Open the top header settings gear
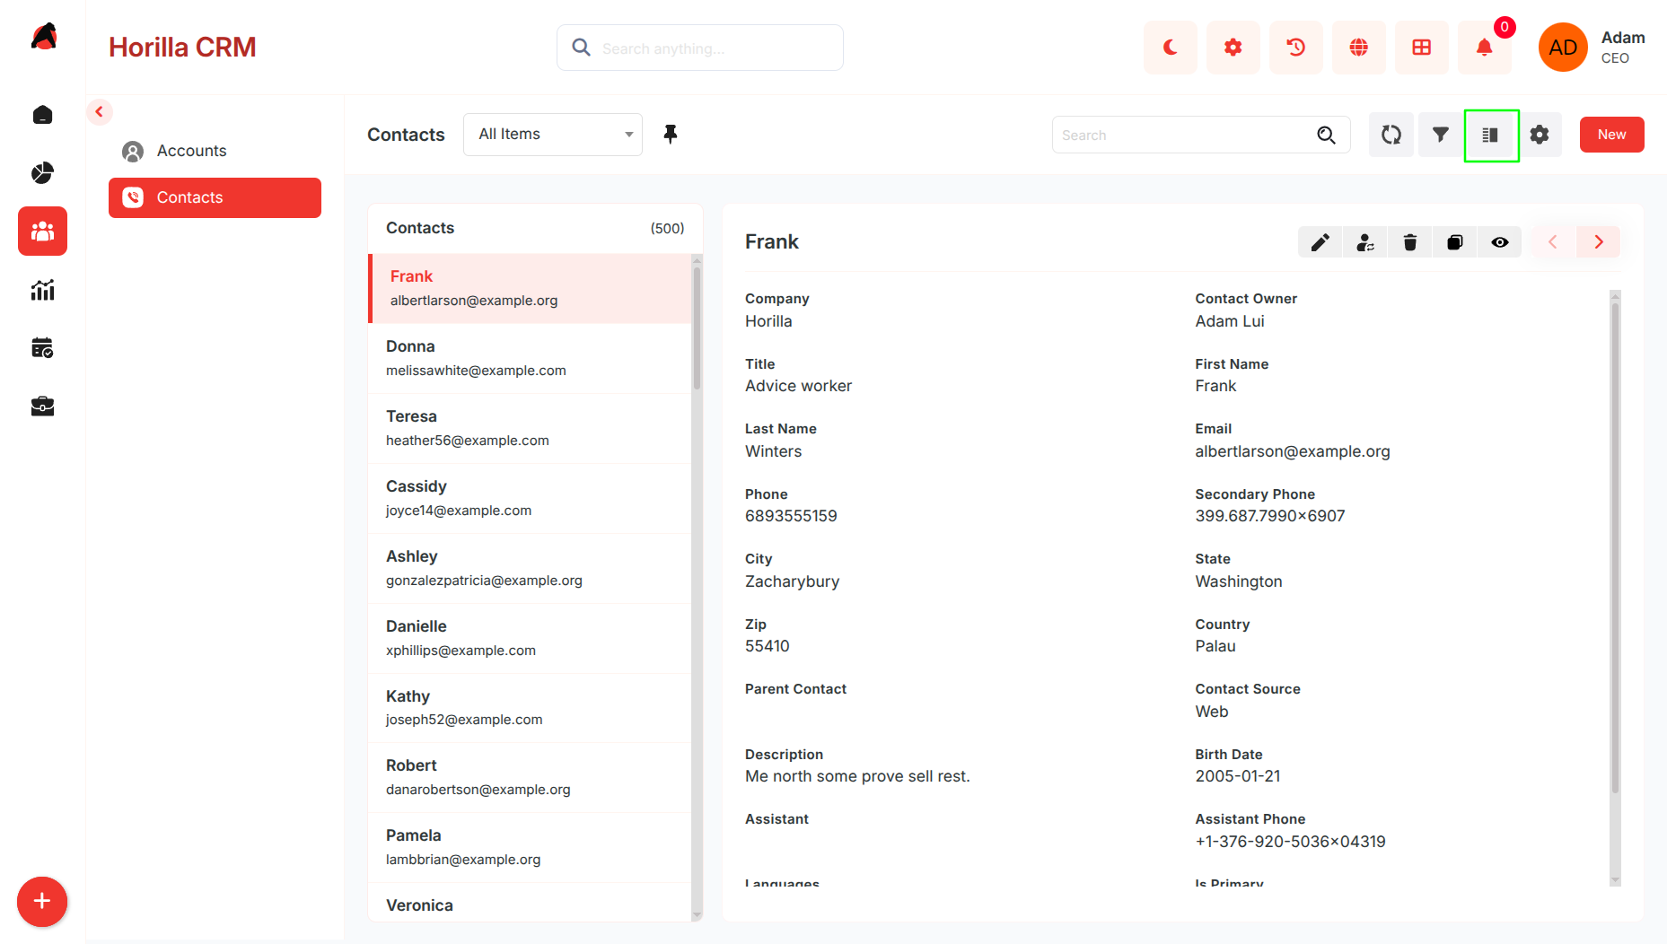Viewport: 1667px width, 944px height. (x=1233, y=48)
